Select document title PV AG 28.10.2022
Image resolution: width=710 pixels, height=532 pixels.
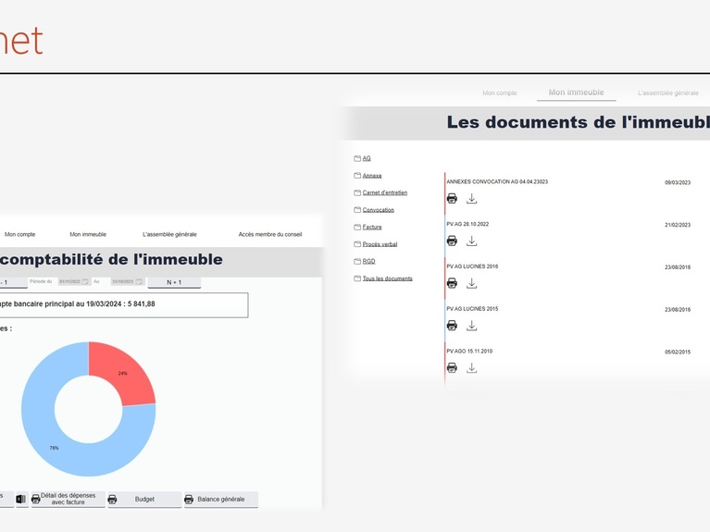pos(467,224)
